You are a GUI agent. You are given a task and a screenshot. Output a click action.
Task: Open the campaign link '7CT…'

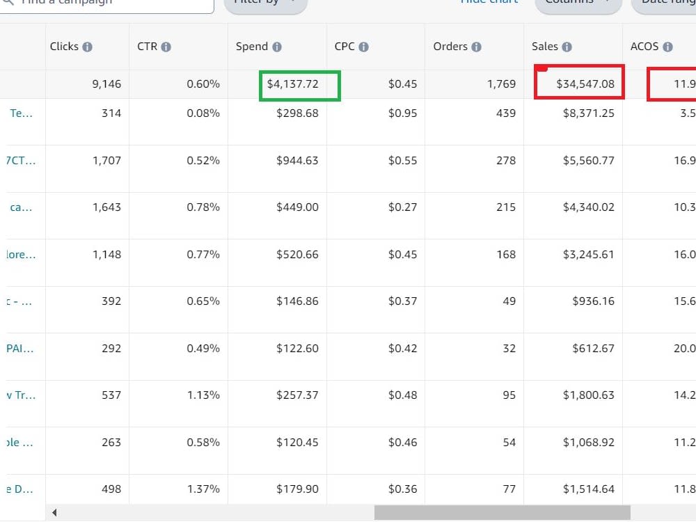point(21,160)
